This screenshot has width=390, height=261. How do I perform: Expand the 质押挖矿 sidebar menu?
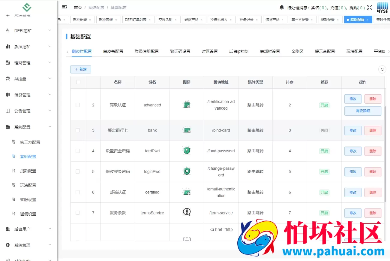(28, 47)
